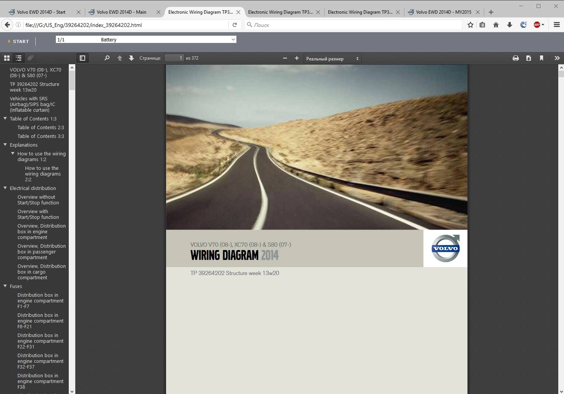Go to browser home page
This screenshot has height=394, width=564.
point(496,25)
